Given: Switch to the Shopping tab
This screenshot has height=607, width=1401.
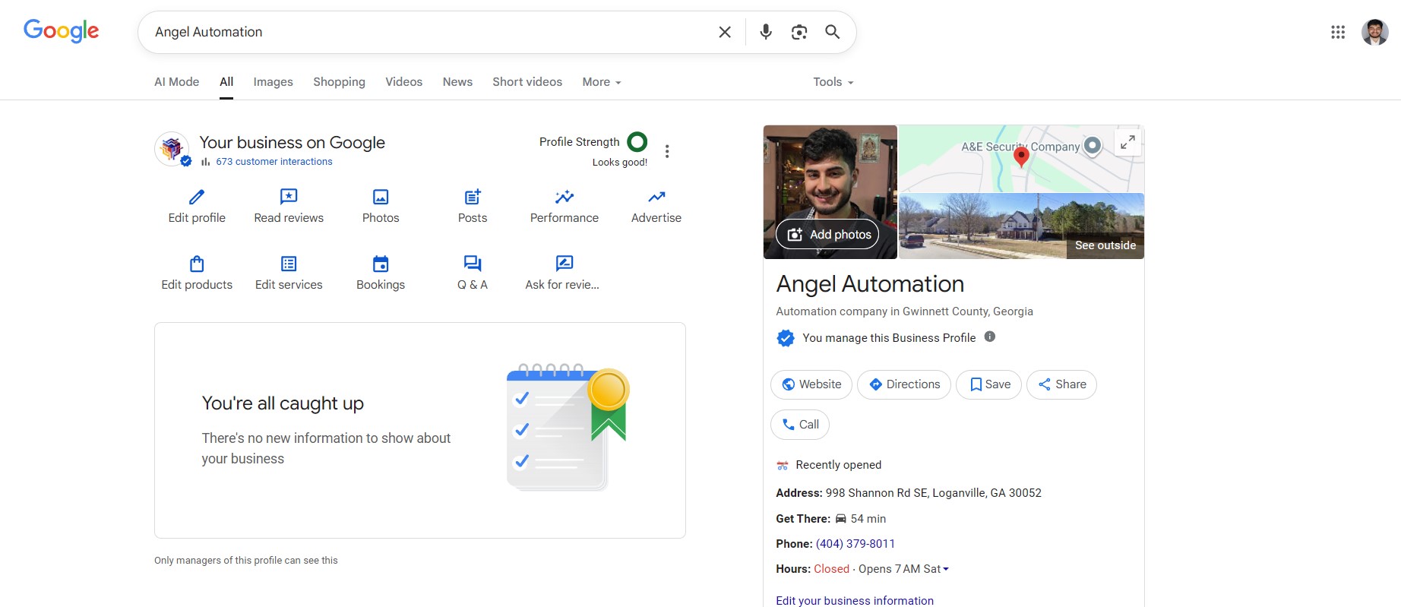Looking at the screenshot, I should tap(339, 82).
